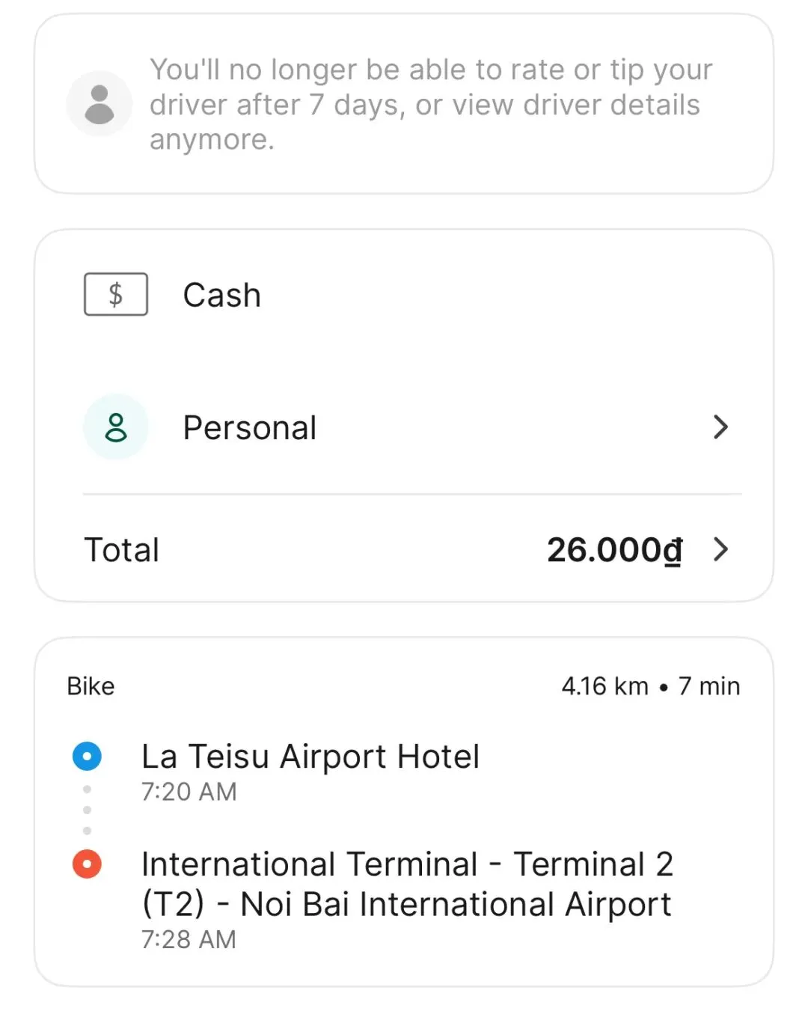Screen dimensions: 808x1020
Task: Click the Bike ride type label
Action: [91, 686]
